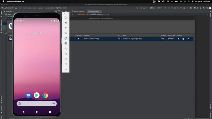Rotate emulator right
Viewport: 212px width, 119px height.
coord(66,38)
